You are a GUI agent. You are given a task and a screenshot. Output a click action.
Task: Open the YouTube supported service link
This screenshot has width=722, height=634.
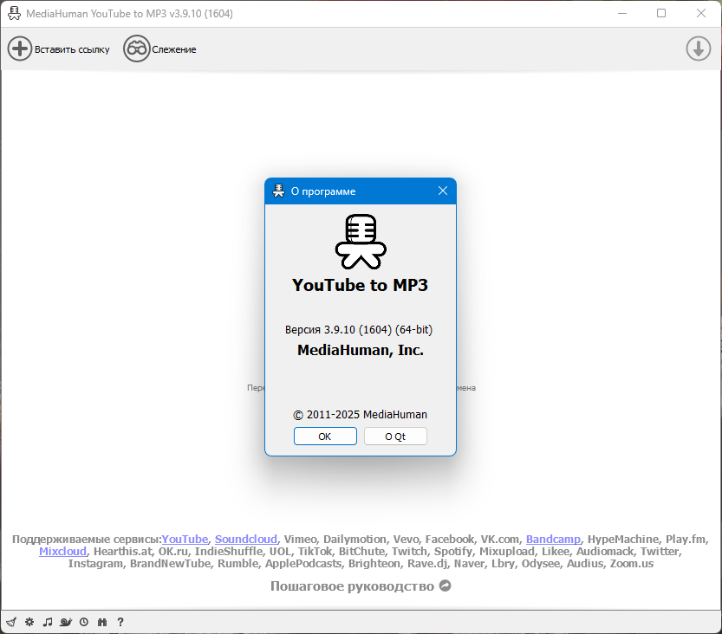tap(185, 539)
